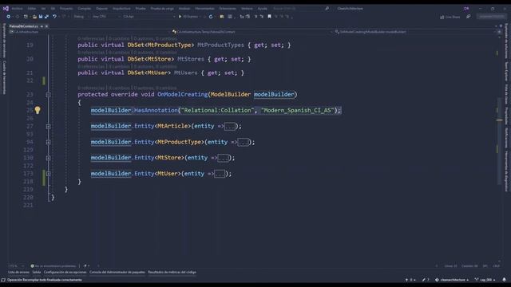This screenshot has height=287, width=511.
Task: Click the type navigation dropdown PatosaDbContext
Action: pyautogui.click(x=252, y=32)
